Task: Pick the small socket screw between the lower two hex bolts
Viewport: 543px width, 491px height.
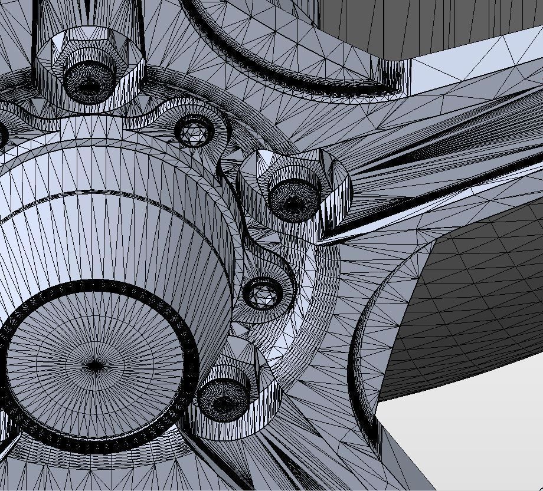Action: point(263,293)
